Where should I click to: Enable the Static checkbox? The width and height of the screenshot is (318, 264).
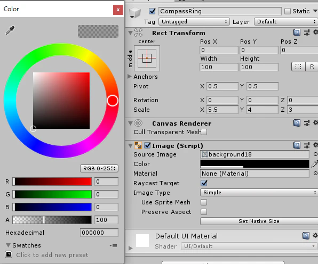[288, 11]
